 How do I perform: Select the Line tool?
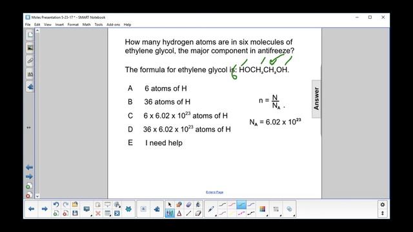point(188,213)
